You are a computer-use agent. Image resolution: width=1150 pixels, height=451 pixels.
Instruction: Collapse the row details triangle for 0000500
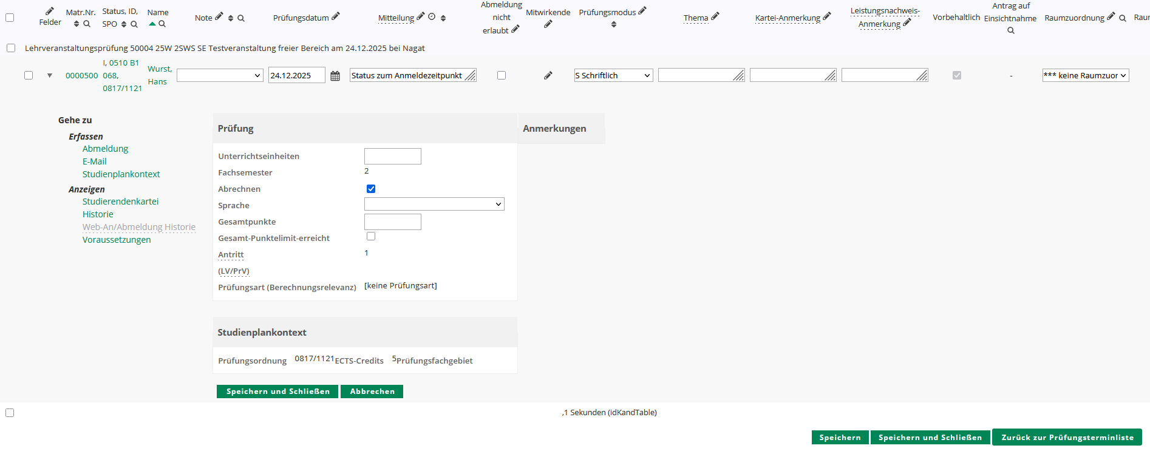[x=50, y=76]
